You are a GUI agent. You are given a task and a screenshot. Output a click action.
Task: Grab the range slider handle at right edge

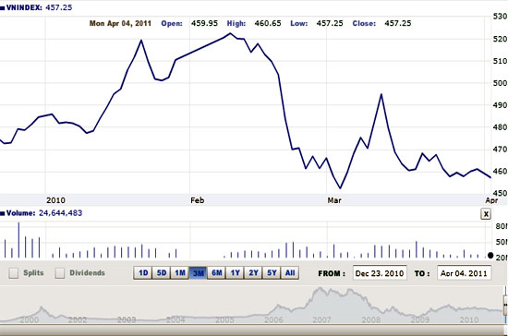(x=505, y=305)
